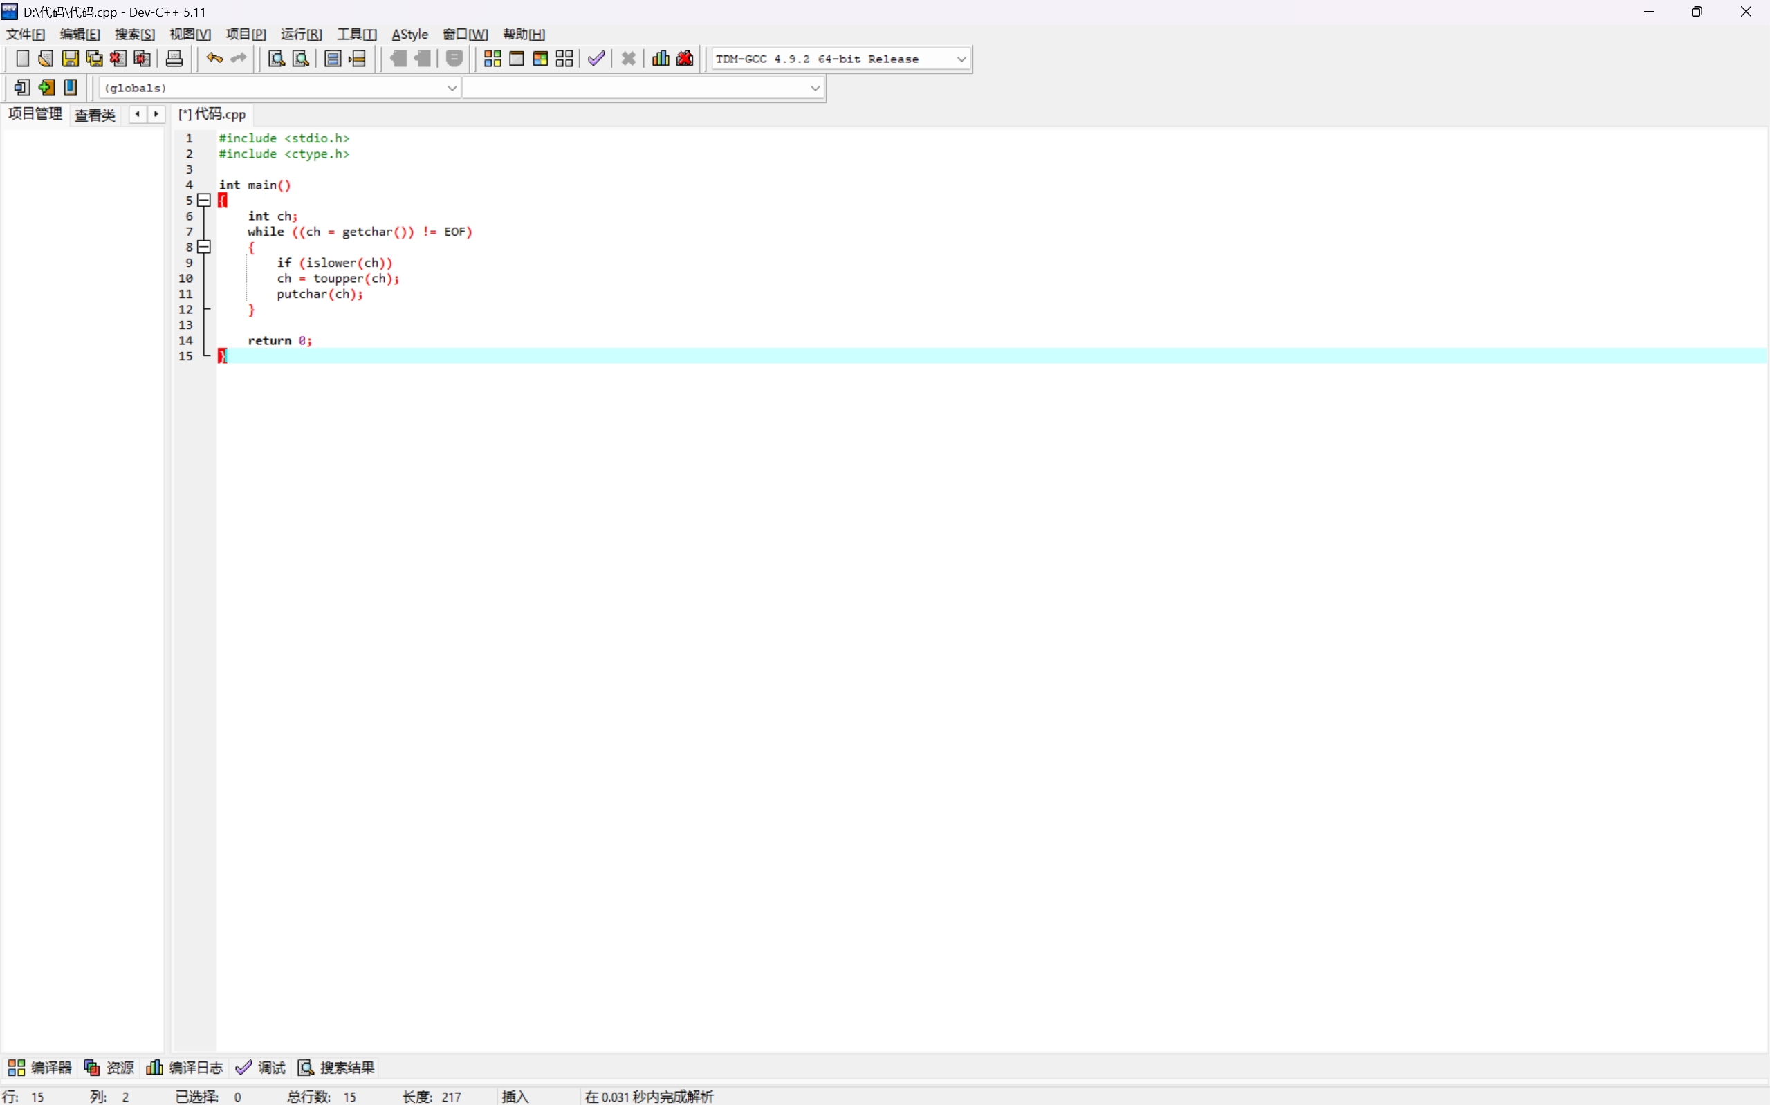Open the 编译日志 bottom panel tab
1770x1105 pixels.
[x=185, y=1067]
